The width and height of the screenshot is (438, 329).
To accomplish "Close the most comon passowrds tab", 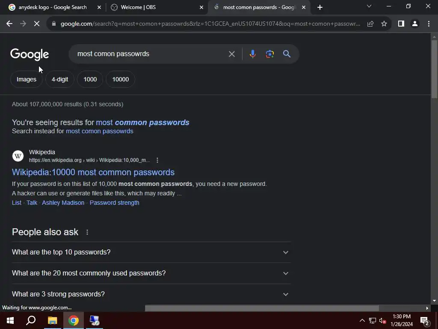I will point(304,7).
